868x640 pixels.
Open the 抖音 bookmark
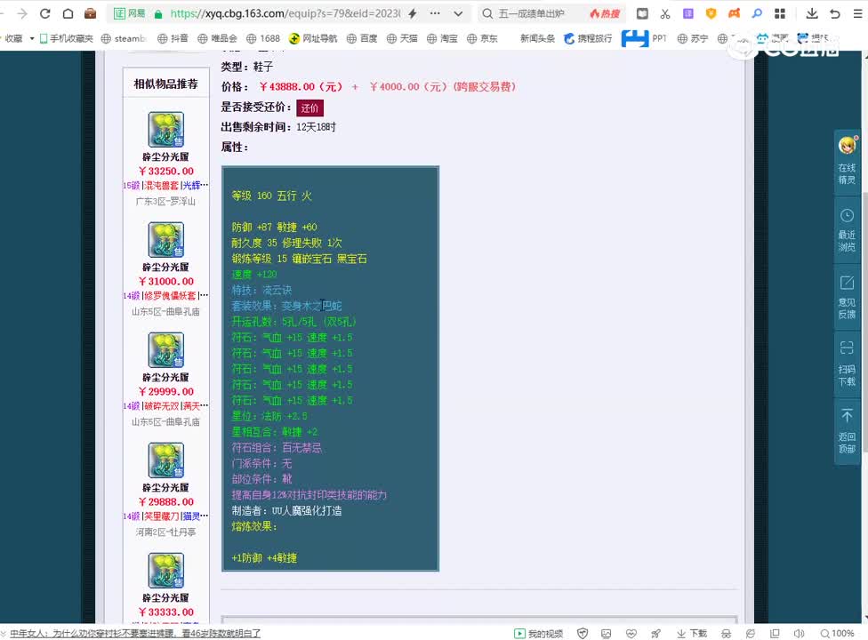coord(173,38)
